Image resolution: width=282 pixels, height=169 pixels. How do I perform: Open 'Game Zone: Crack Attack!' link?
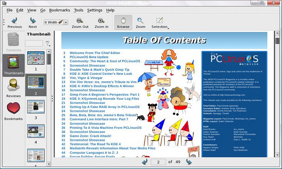point(90,136)
